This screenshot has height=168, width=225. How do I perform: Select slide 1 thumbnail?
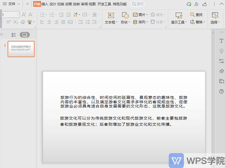point(21,49)
